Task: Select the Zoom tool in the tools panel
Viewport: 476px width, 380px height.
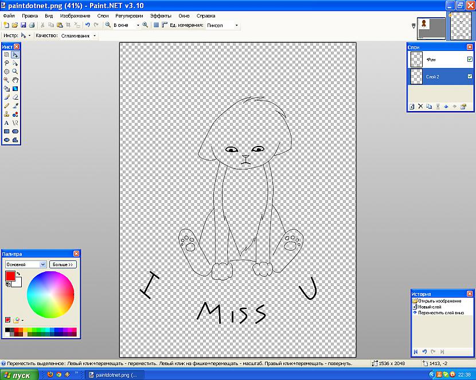Action: 15,72
